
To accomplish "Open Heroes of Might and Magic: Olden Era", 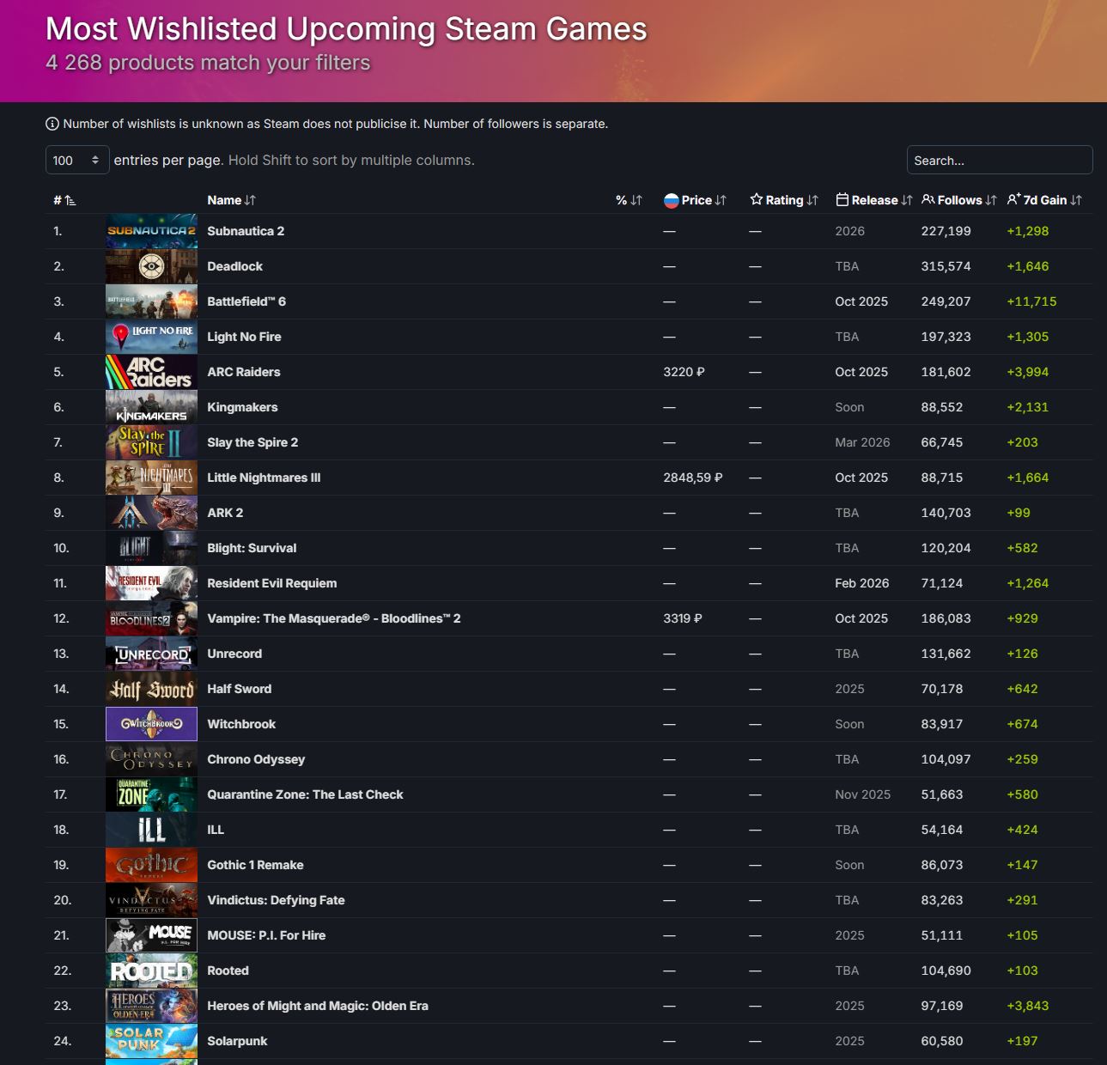I will tap(318, 1006).
